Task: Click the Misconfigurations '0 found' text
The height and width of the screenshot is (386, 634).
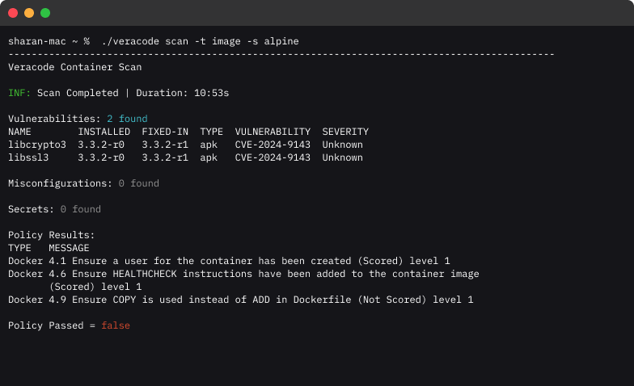Action: tap(139, 183)
